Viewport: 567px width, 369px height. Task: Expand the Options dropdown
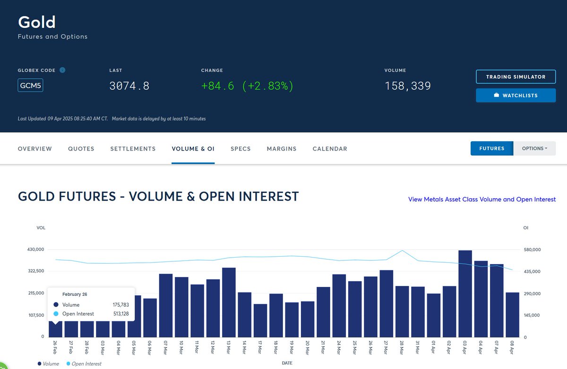[x=535, y=148]
